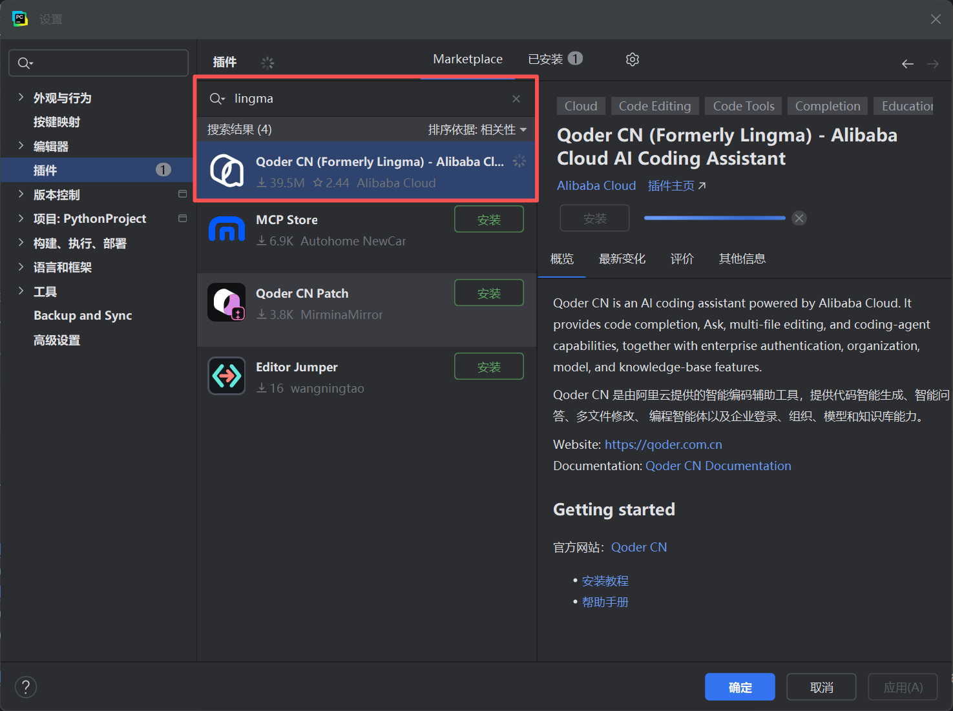Click the Completion tag

coord(828,106)
